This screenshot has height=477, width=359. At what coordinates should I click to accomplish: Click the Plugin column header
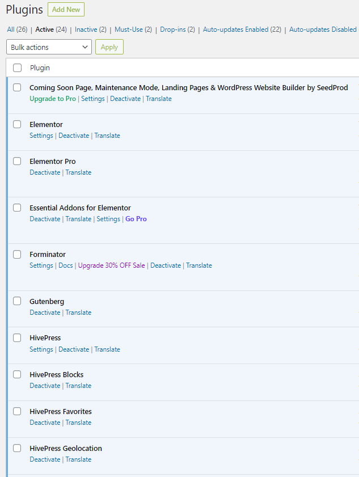click(x=40, y=68)
